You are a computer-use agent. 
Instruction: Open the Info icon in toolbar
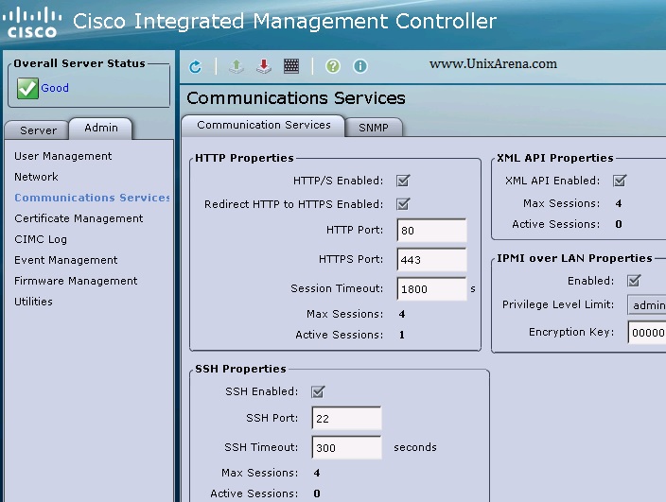pos(360,66)
